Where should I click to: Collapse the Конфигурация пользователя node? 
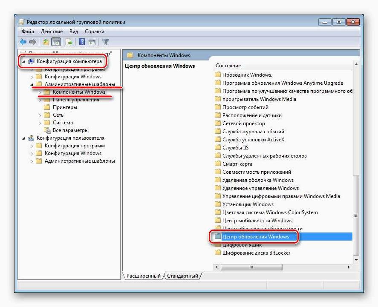click(x=23, y=138)
